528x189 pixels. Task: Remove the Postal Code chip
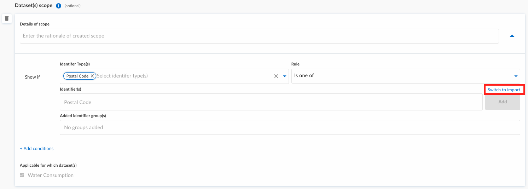tap(92, 76)
